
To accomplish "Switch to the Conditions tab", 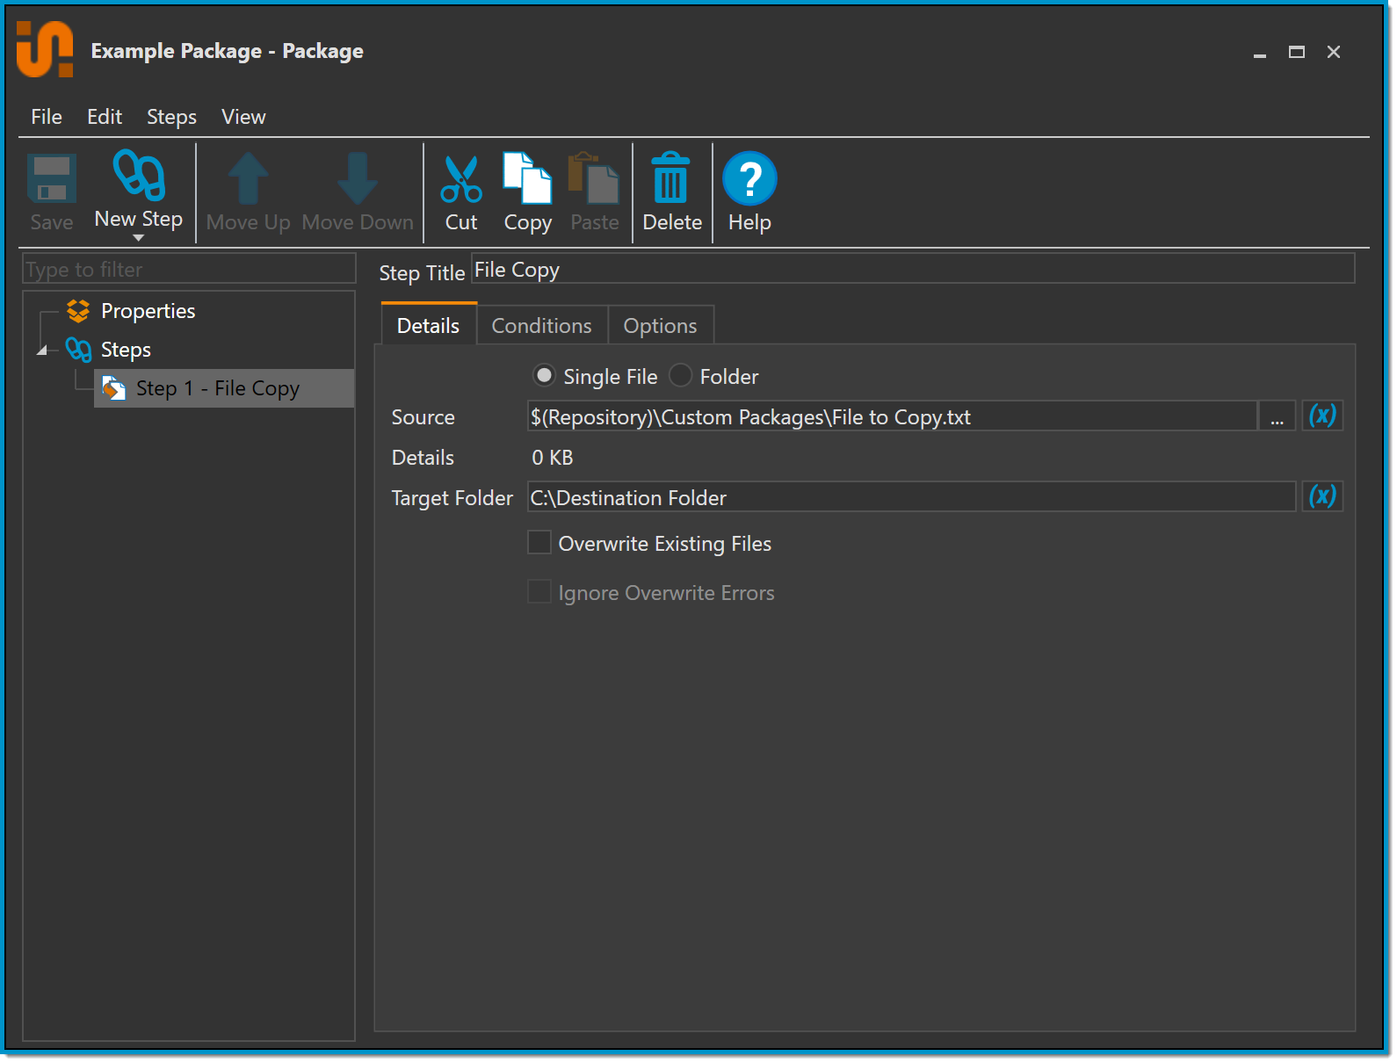I will pos(542,326).
